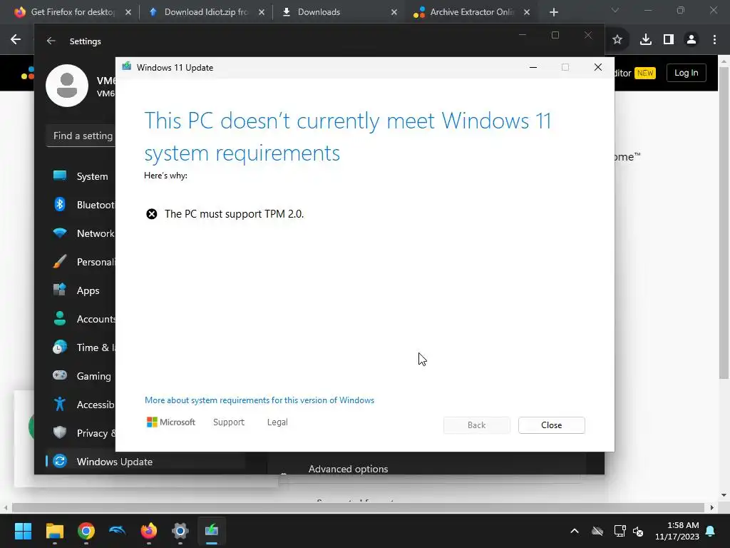The height and width of the screenshot is (548, 730).
Task: Click the Personalization brush icon in Settings
Action: [60, 261]
